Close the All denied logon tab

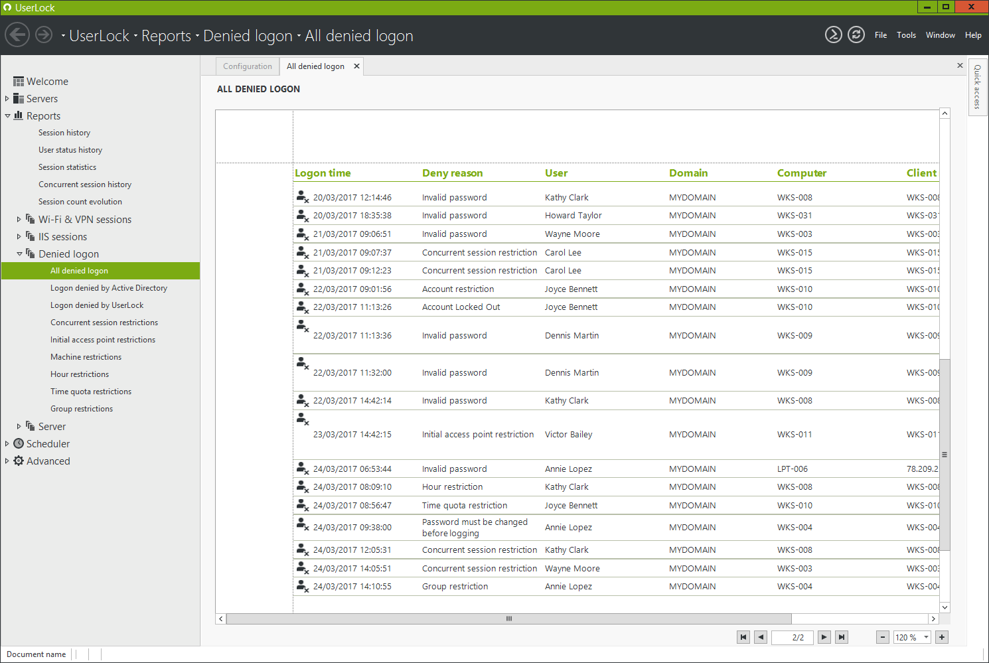tap(356, 66)
